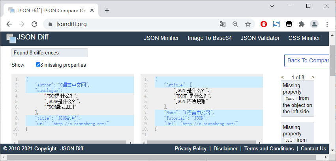Click the browser forward arrow
The height and width of the screenshot is (161, 336).
22,24
